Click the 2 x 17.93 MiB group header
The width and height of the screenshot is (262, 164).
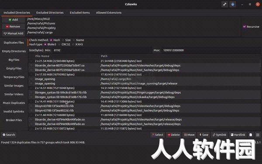[145, 74]
